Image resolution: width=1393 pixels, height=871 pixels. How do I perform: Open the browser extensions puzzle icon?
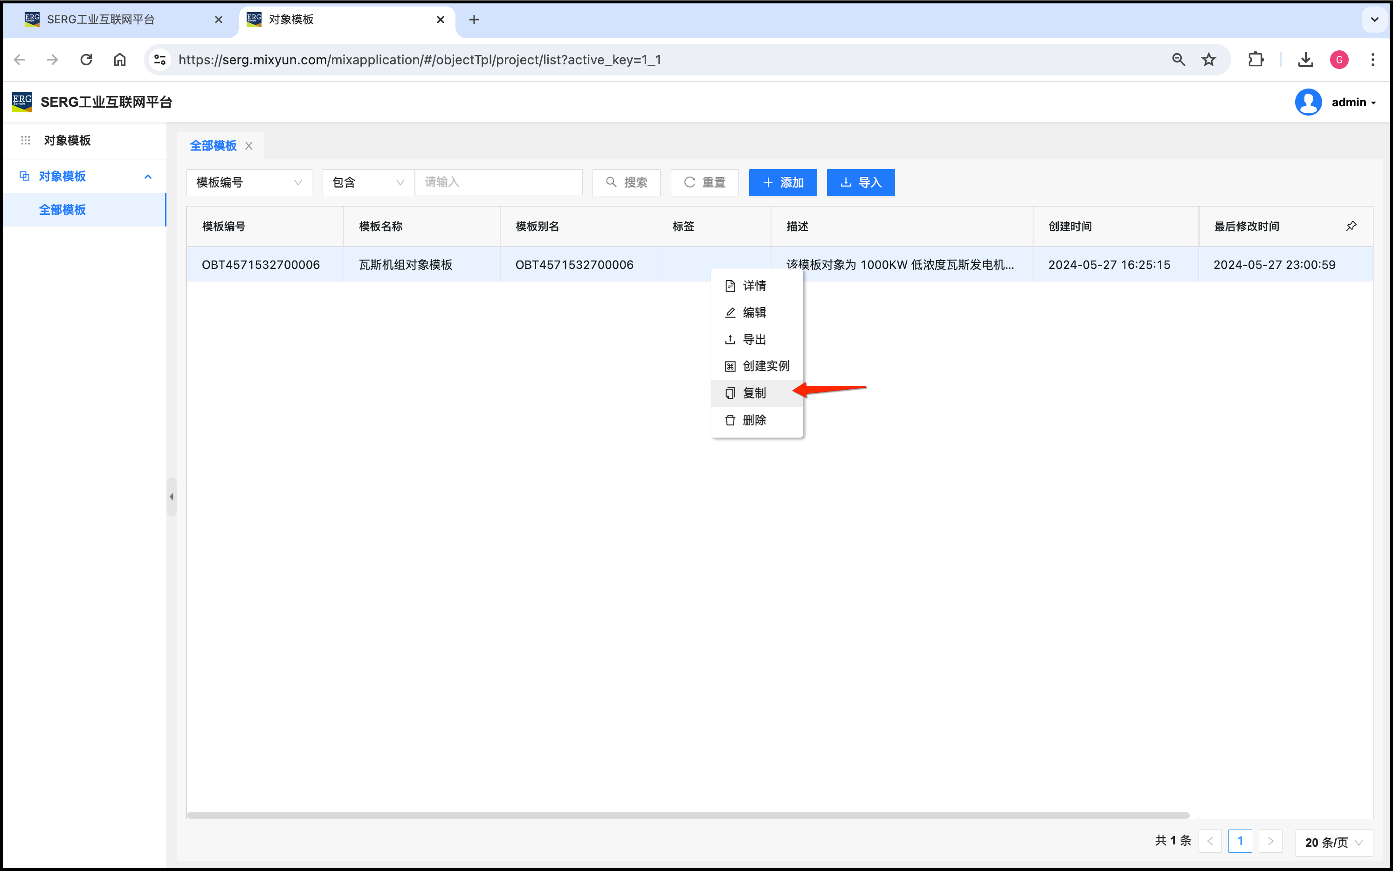coord(1255,59)
